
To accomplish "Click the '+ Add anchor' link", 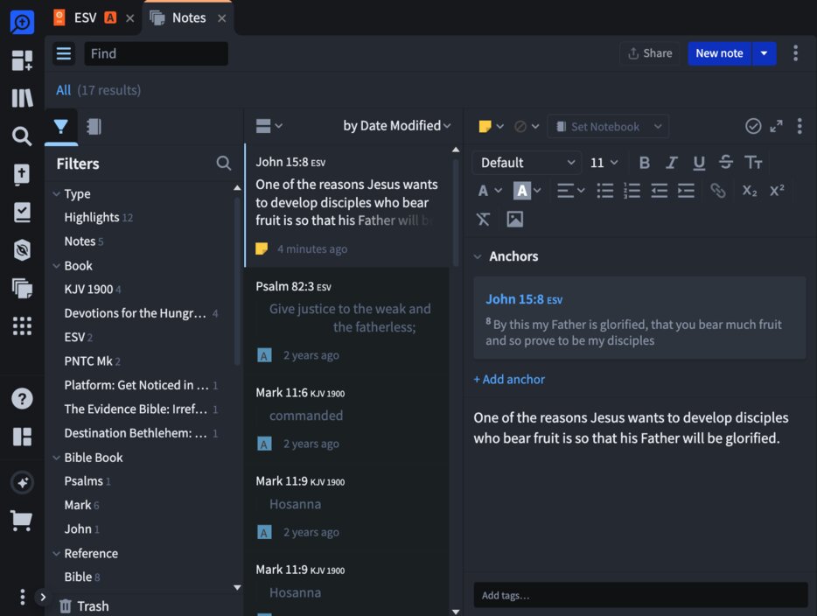I will tap(509, 379).
